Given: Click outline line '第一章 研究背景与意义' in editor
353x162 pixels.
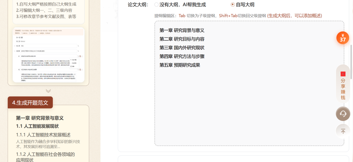Looking at the screenshot, I should [182, 30].
